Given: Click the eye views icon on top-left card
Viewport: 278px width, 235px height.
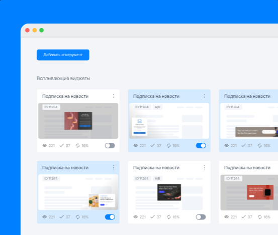Looking at the screenshot, I should point(45,145).
